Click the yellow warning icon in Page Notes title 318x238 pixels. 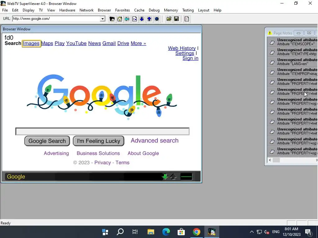(270, 33)
